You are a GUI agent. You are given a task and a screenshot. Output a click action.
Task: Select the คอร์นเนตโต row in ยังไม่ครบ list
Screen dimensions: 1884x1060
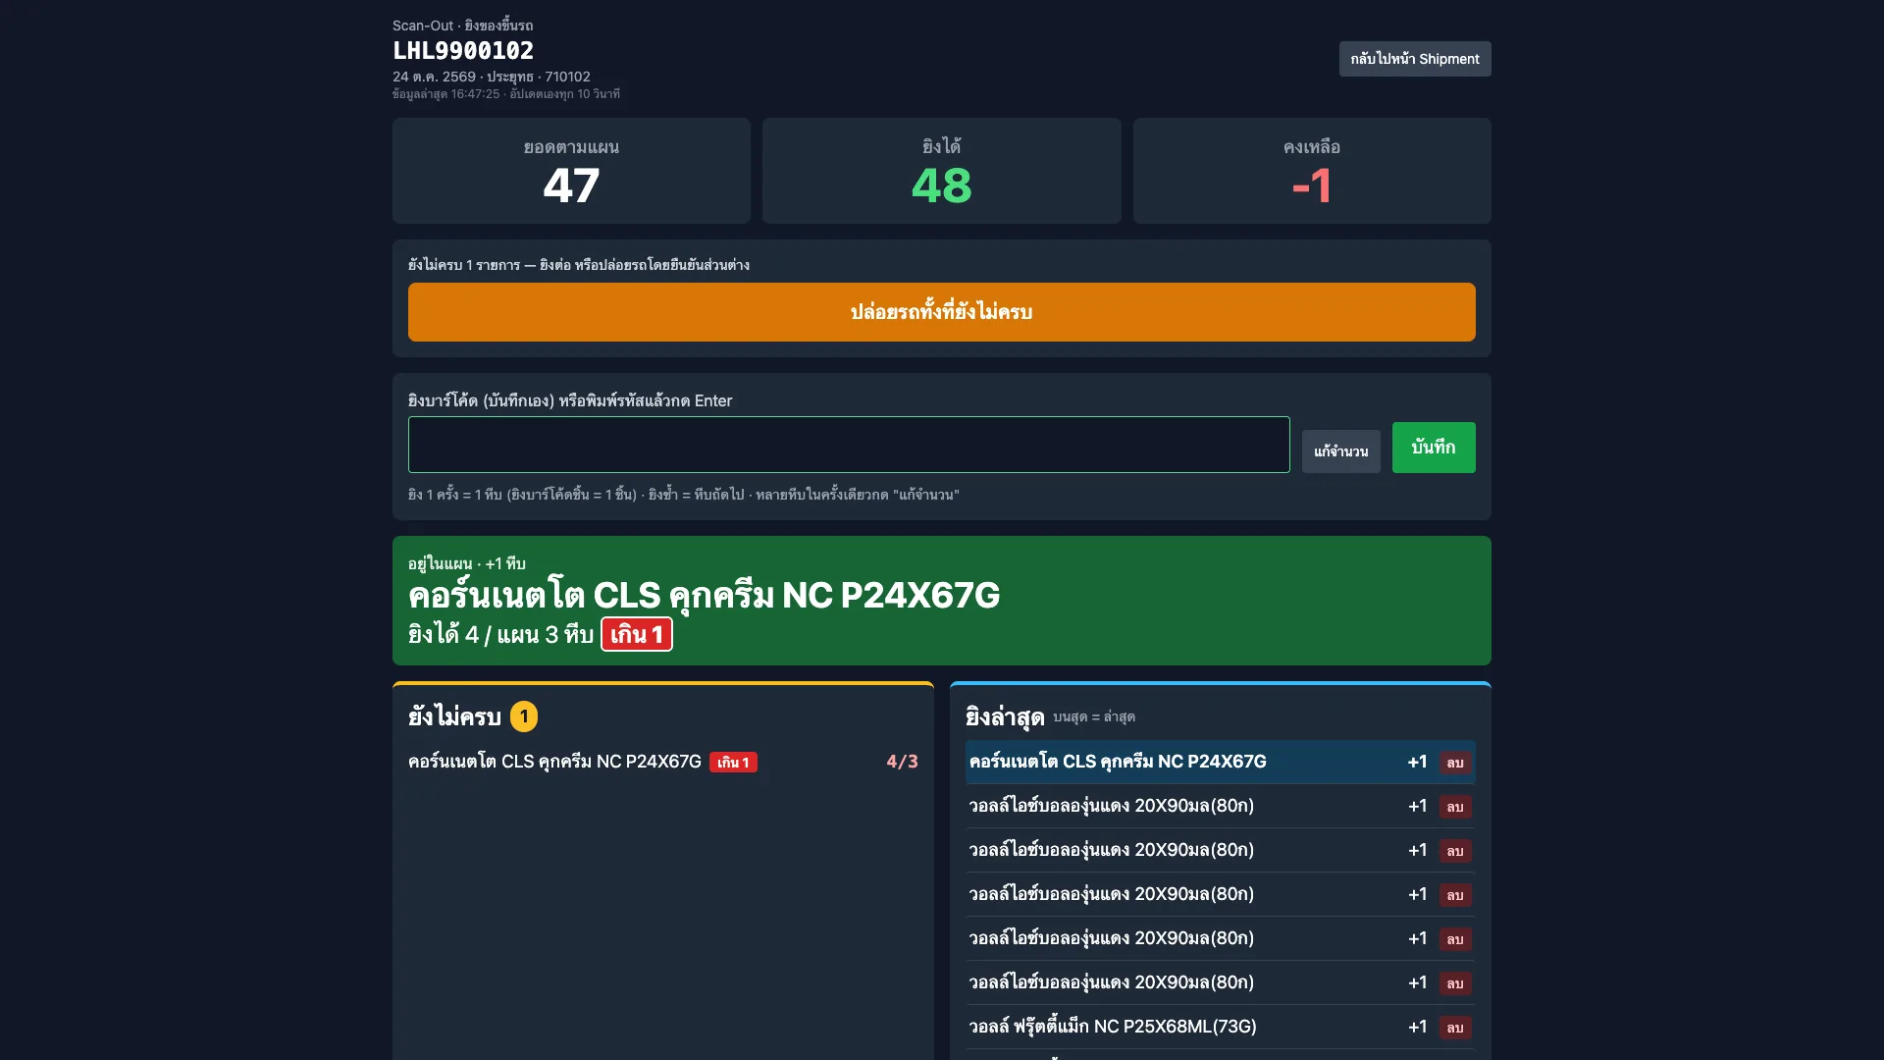(663, 762)
